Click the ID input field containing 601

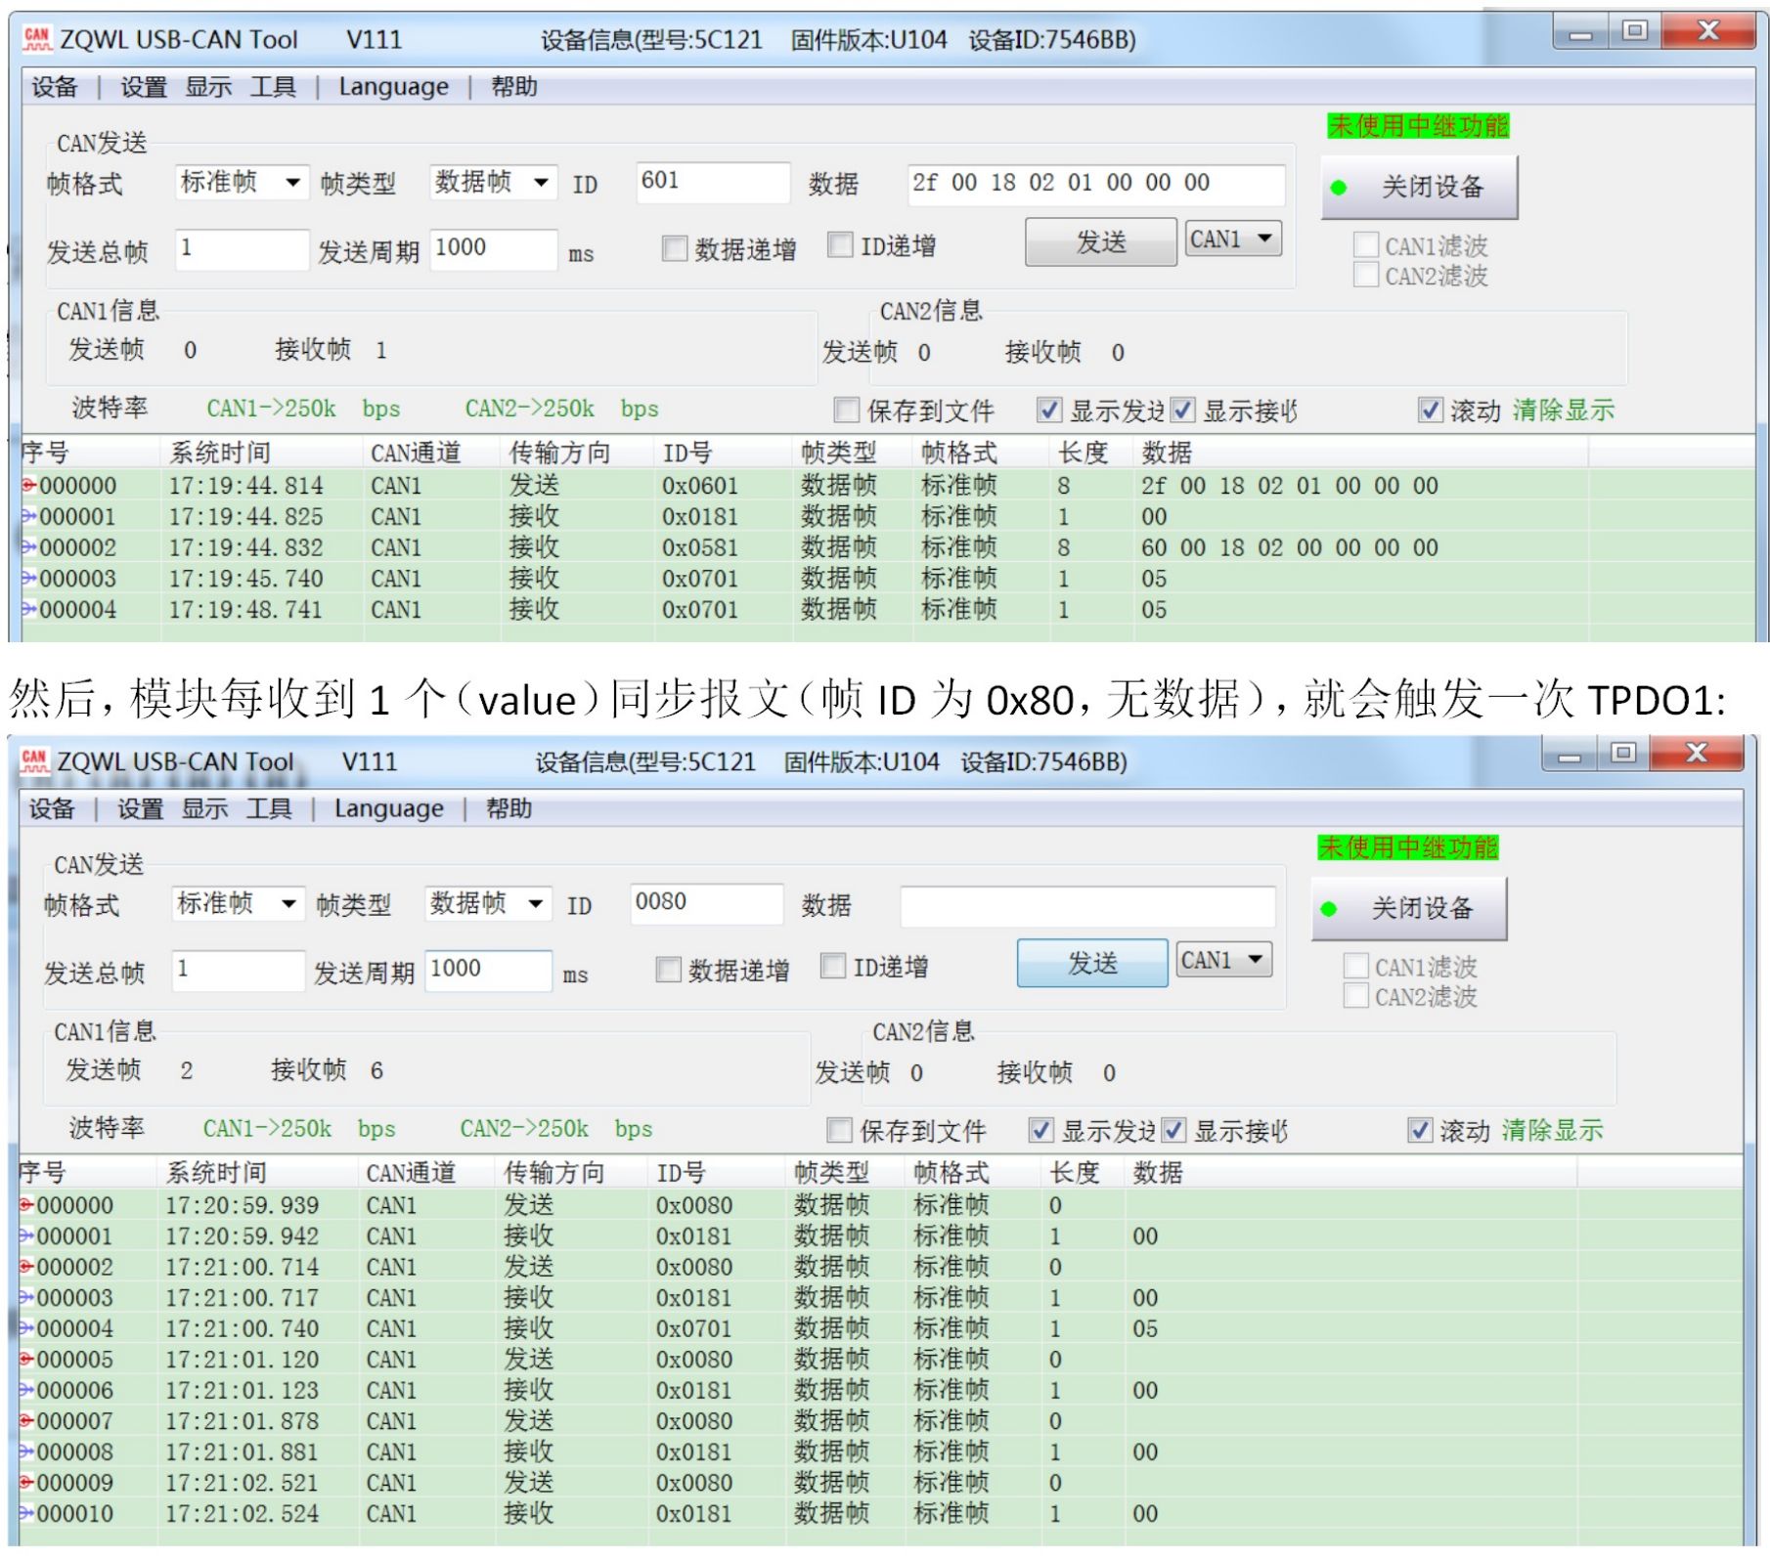click(711, 183)
